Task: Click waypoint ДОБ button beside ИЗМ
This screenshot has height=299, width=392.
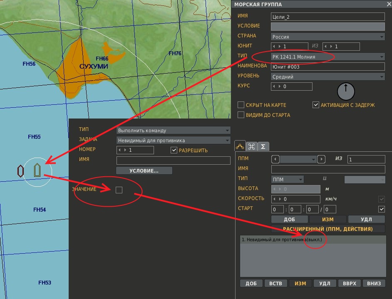Action: pos(290,219)
